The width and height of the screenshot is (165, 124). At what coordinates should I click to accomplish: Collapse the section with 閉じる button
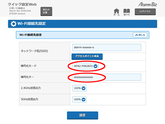[140, 35]
